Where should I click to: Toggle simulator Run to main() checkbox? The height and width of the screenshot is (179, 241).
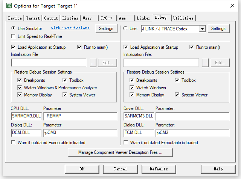click(79, 47)
